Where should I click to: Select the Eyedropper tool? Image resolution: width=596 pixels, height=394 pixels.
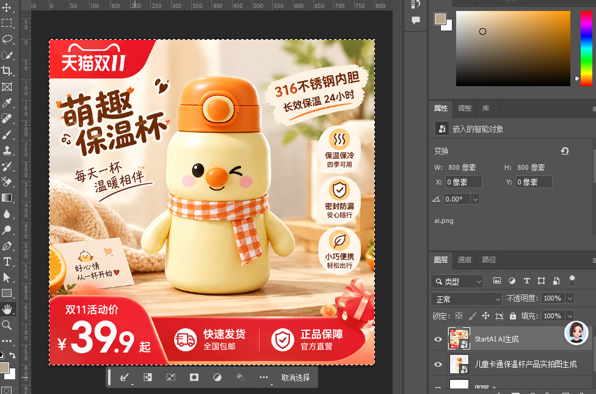tap(7, 103)
